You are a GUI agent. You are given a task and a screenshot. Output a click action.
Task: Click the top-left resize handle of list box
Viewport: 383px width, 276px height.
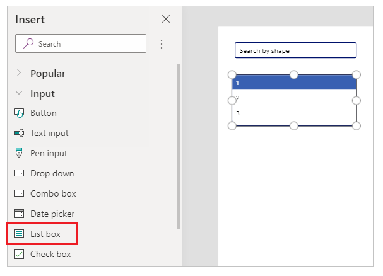coord(232,74)
